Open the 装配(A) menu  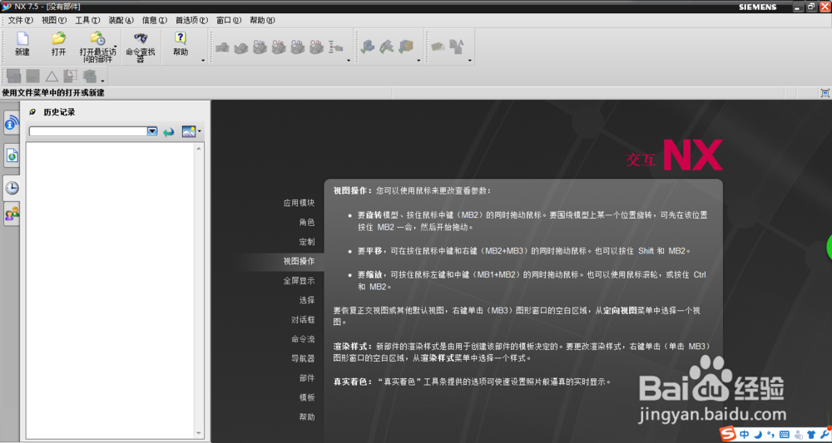tap(121, 20)
